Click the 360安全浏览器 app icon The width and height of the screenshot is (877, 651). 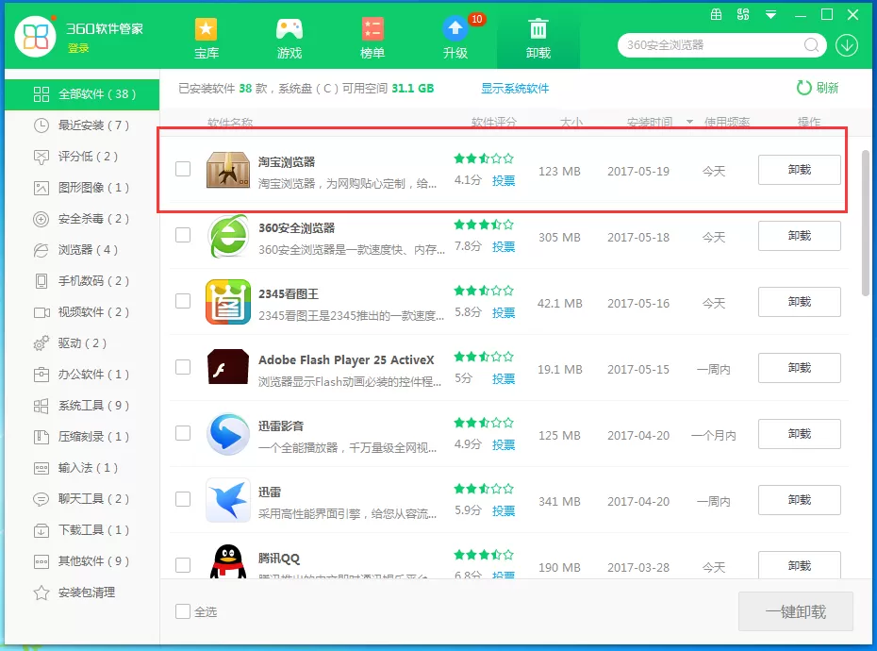point(227,236)
